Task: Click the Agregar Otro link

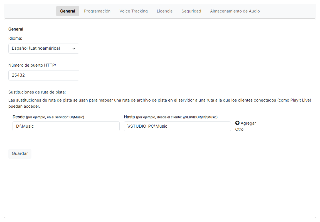Action: coord(245,126)
